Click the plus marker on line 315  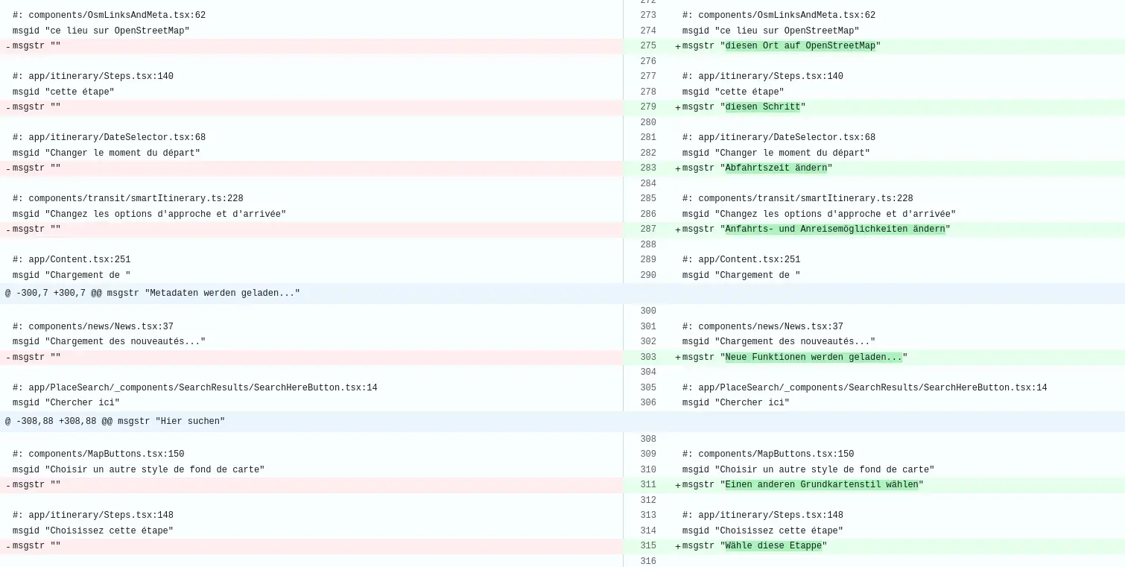678,546
